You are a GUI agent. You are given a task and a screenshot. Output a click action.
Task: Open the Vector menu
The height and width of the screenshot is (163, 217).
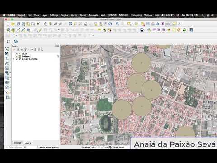[74, 15]
